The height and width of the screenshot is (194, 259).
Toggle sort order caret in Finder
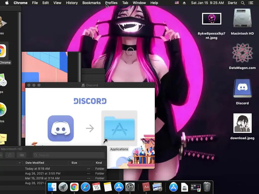pos(19,163)
